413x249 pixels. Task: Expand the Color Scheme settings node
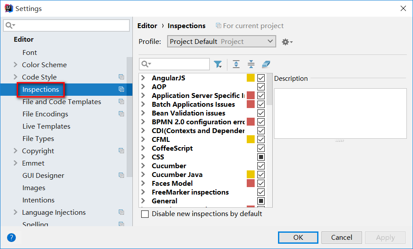pyautogui.click(x=15, y=65)
